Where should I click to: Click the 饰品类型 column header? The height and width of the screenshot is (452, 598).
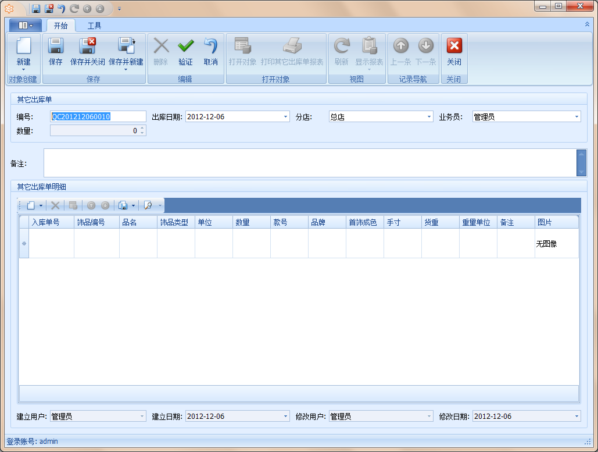(176, 222)
